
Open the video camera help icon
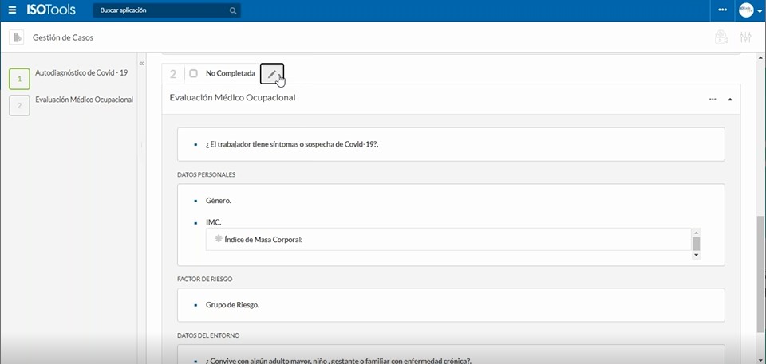coord(721,37)
